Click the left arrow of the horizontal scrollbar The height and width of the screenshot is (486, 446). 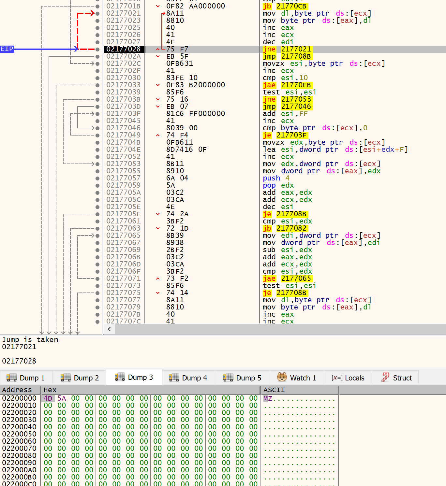pyautogui.click(x=109, y=329)
